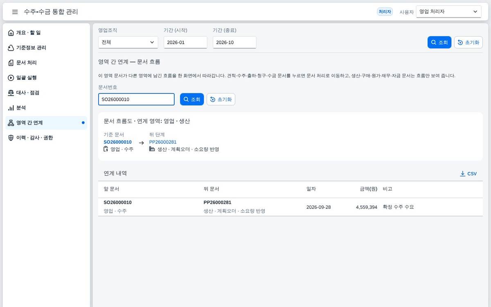This screenshot has height=307, width=491.
Task: Click the 기간 (시작) field 2026-01
Action: point(185,42)
